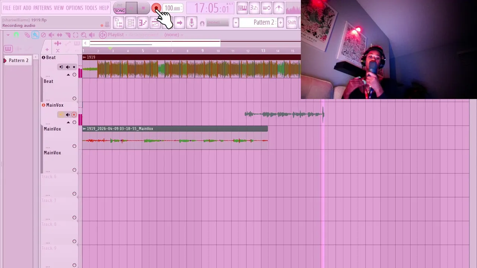Mute the MainVox track speaker icon
The height and width of the screenshot is (268, 477).
coord(68,115)
